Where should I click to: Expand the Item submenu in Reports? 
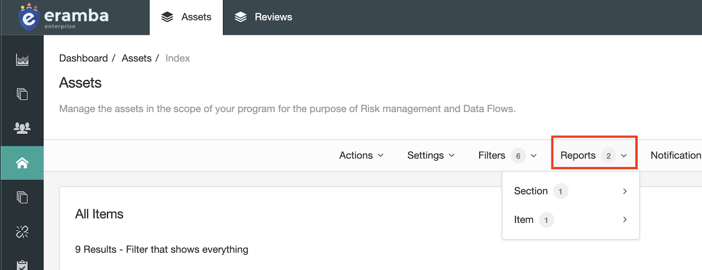click(570, 220)
